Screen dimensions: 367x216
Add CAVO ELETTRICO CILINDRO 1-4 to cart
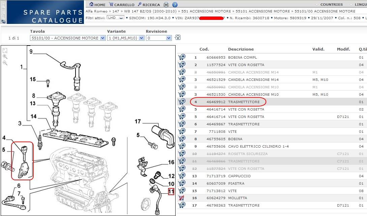click(182, 146)
